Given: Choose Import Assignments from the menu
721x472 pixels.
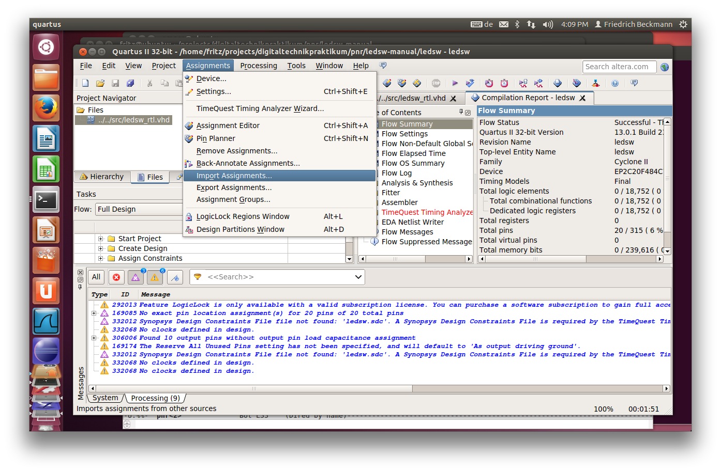Looking at the screenshot, I should (x=234, y=176).
